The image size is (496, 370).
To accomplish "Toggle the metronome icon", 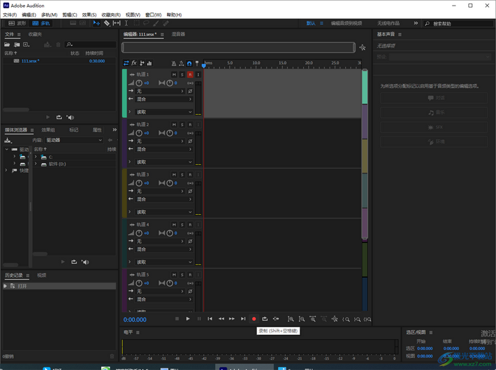I will [174, 63].
